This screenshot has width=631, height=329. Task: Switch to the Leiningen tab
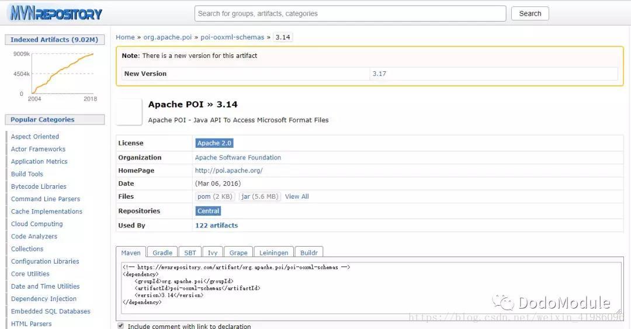(x=273, y=252)
